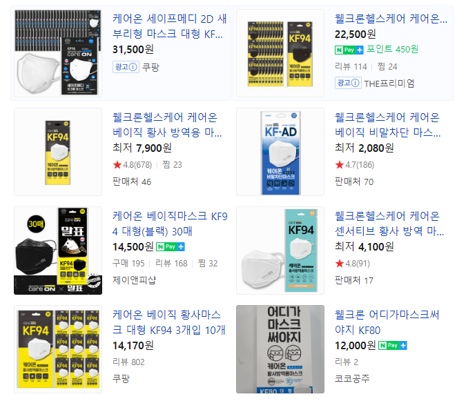Click the teal KF94 센서티브 mask thumbnail
Screen dimensions: 457x401
point(280,251)
